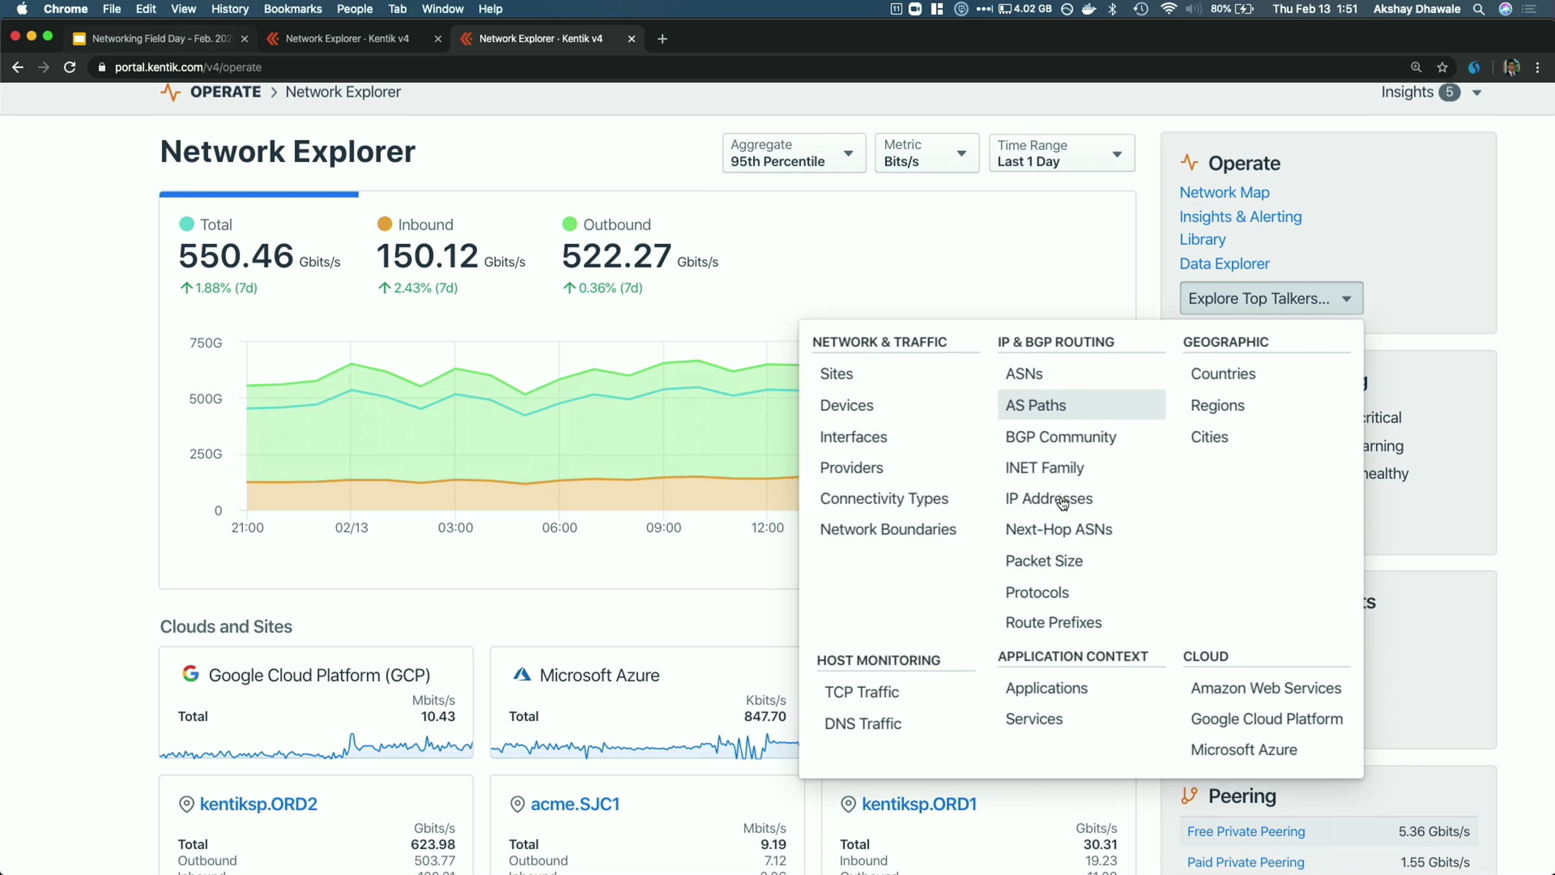The height and width of the screenshot is (875, 1555).
Task: Open macOS Spotlight search
Action: [x=1479, y=9]
